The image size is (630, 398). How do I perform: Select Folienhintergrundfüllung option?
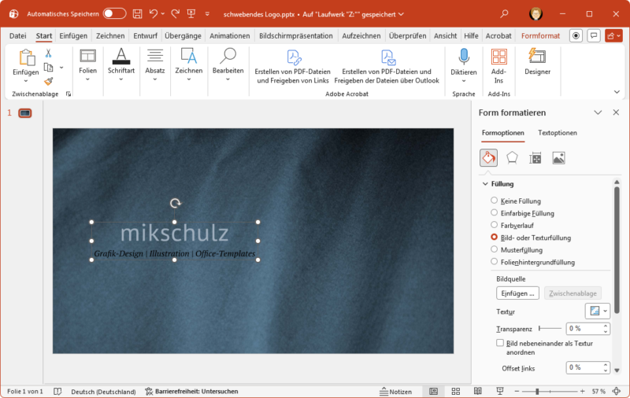click(495, 262)
